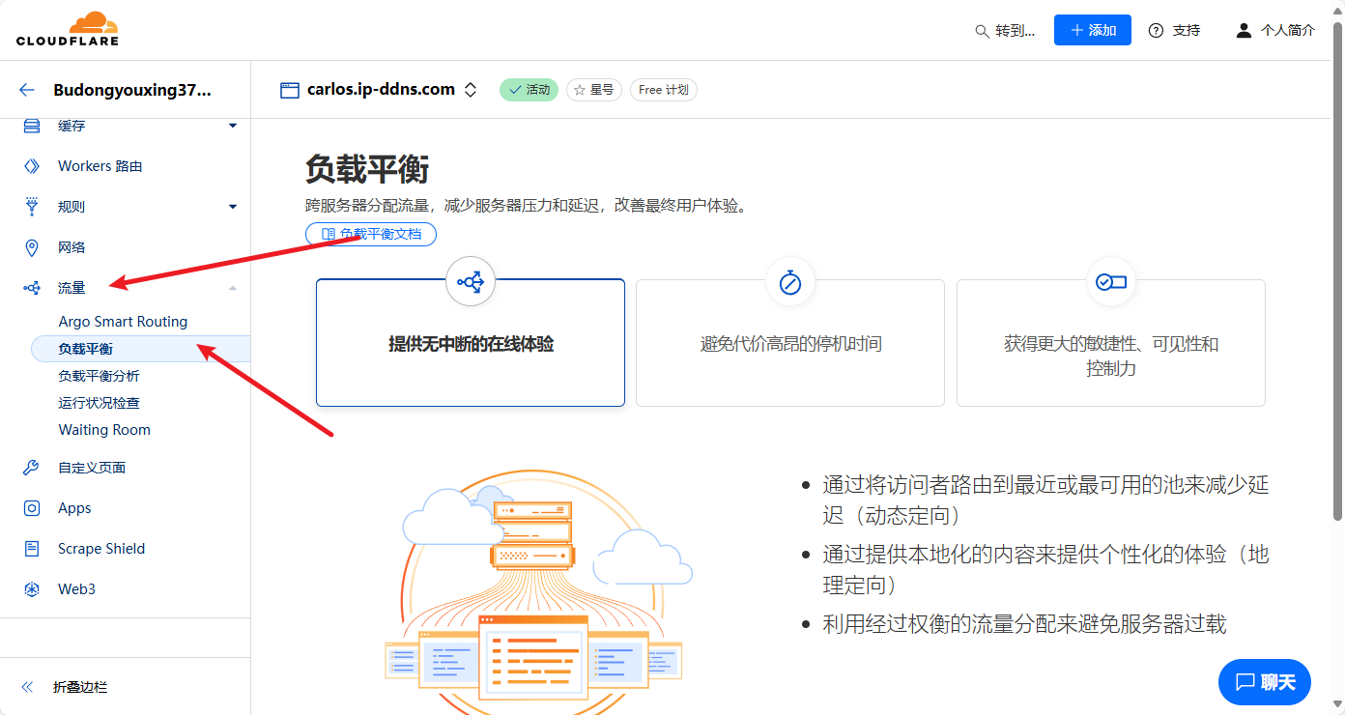Click the 流量 traffic icon in sidebar

tap(32, 288)
